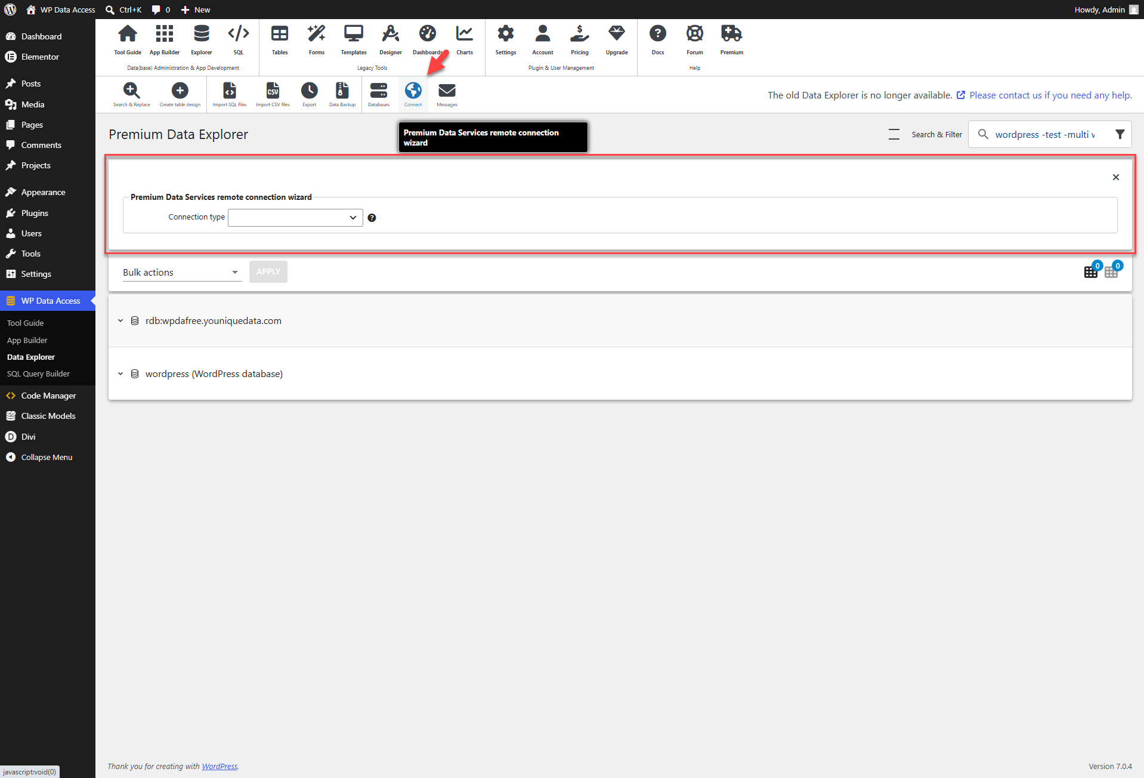
Task: Click the Connection type help icon
Action: pos(372,218)
